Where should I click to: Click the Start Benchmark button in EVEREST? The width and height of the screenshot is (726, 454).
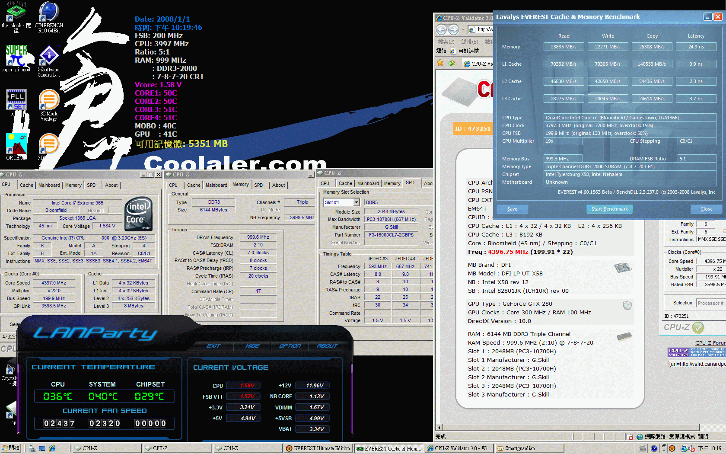[x=609, y=209]
